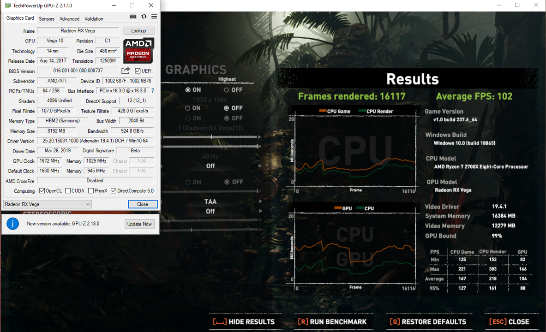Screen dimensions: 546x332
Task: Click the second slider above 60 Hz
Action: click(210, 147)
